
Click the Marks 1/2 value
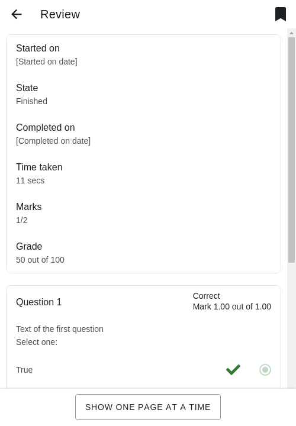point(22,220)
